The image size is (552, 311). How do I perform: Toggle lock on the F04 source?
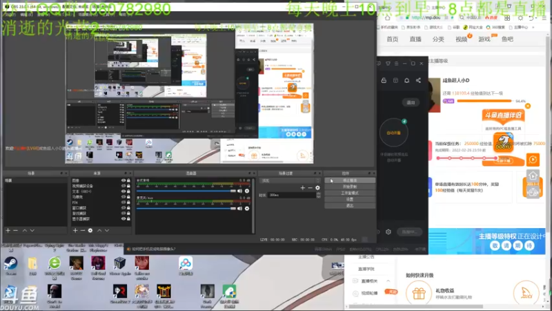[x=128, y=202]
